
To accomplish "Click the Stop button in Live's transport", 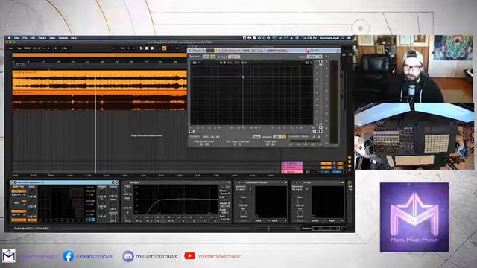I will click(147, 48).
